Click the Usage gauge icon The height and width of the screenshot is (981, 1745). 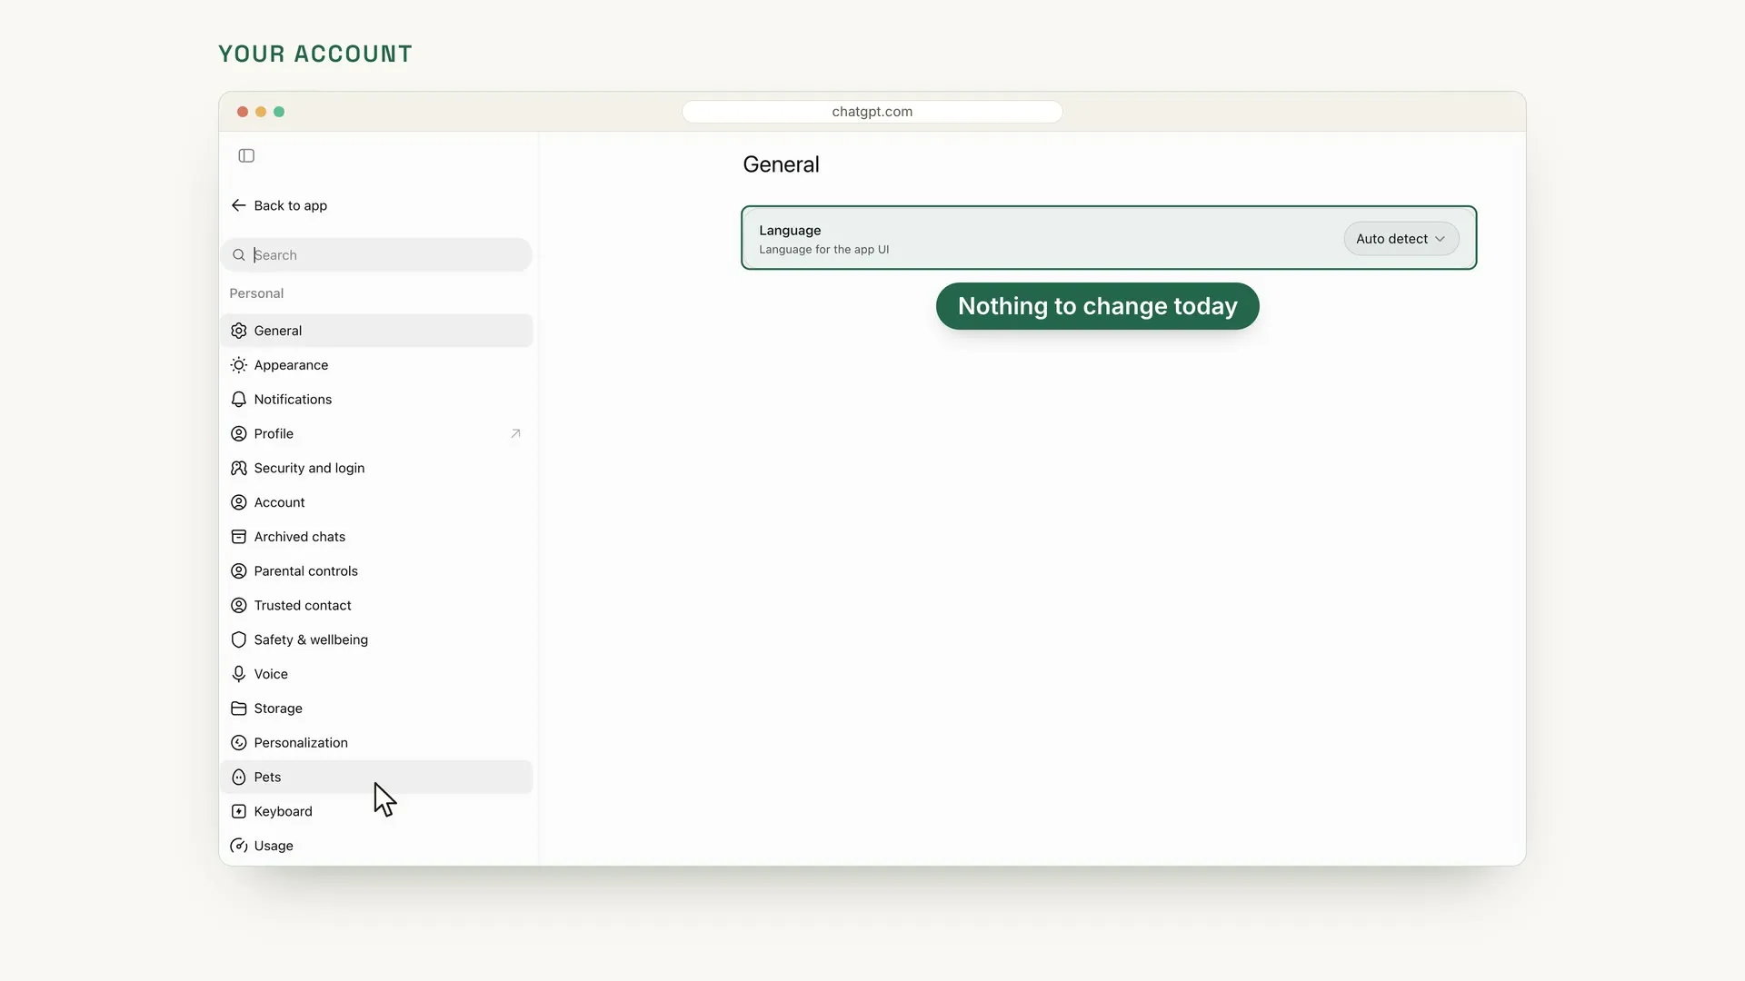238,846
